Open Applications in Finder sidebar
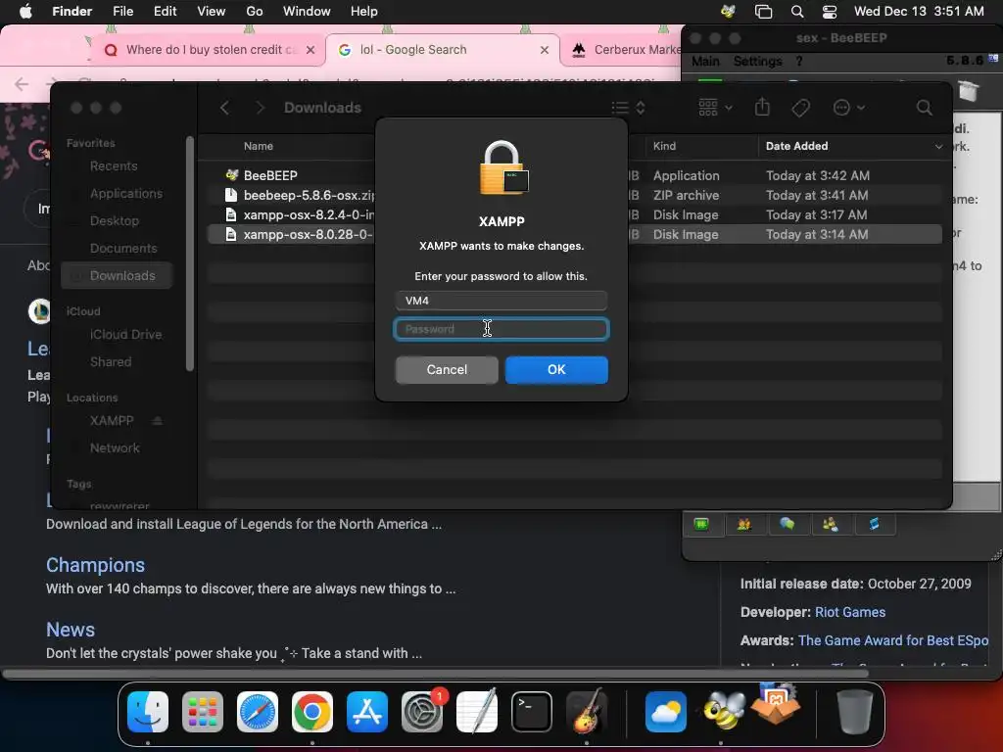This screenshot has width=1003, height=752. 126,194
